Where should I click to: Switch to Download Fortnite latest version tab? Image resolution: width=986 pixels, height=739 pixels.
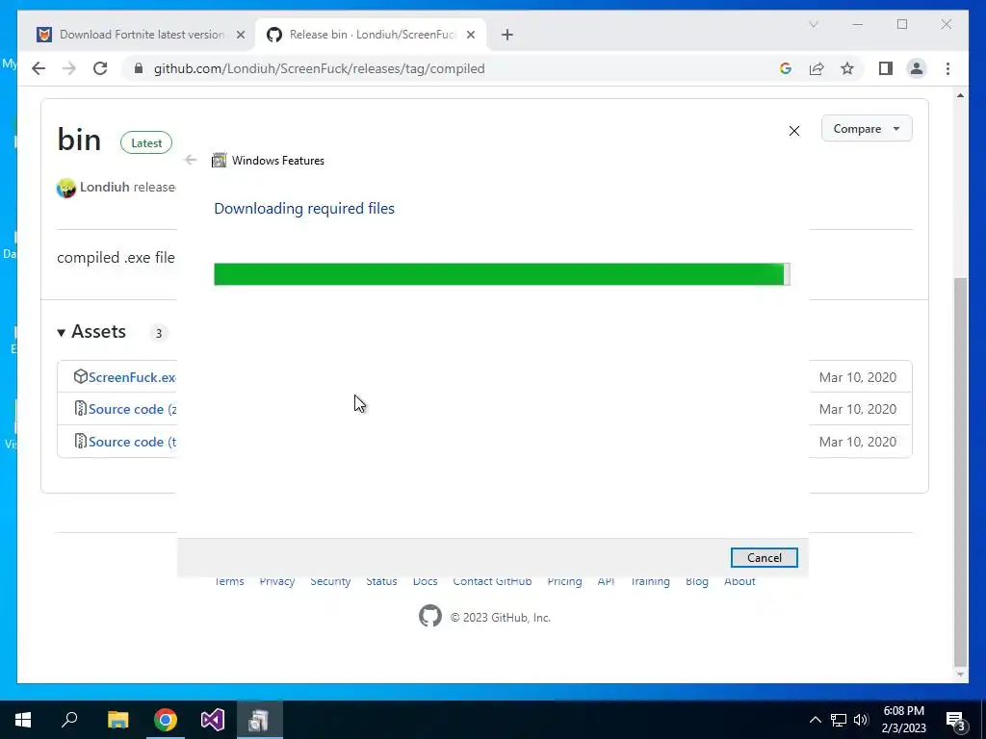click(143, 35)
